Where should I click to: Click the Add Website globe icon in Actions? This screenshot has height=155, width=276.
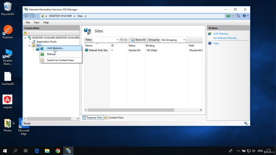click(x=210, y=33)
